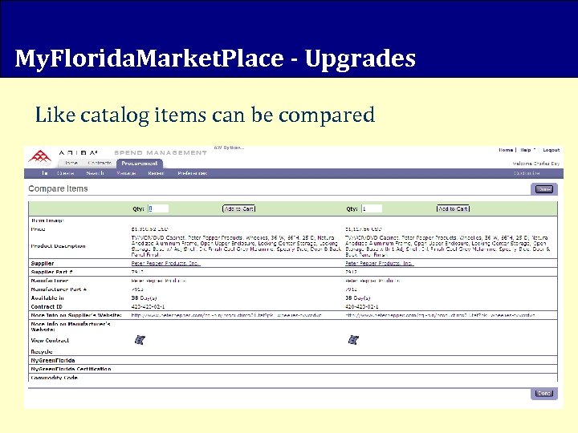Open first item's supplier website URL

(x=226, y=316)
